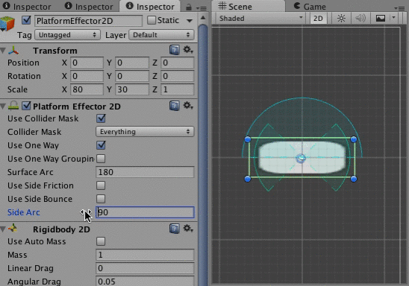Uncheck Use One Way
Screen dimensions: 409x286
101,145
